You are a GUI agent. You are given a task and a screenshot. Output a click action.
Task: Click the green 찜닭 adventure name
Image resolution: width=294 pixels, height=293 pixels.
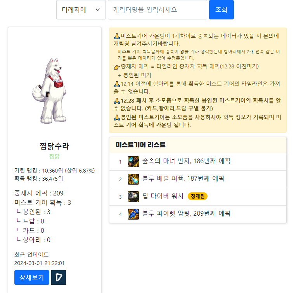click(x=54, y=156)
